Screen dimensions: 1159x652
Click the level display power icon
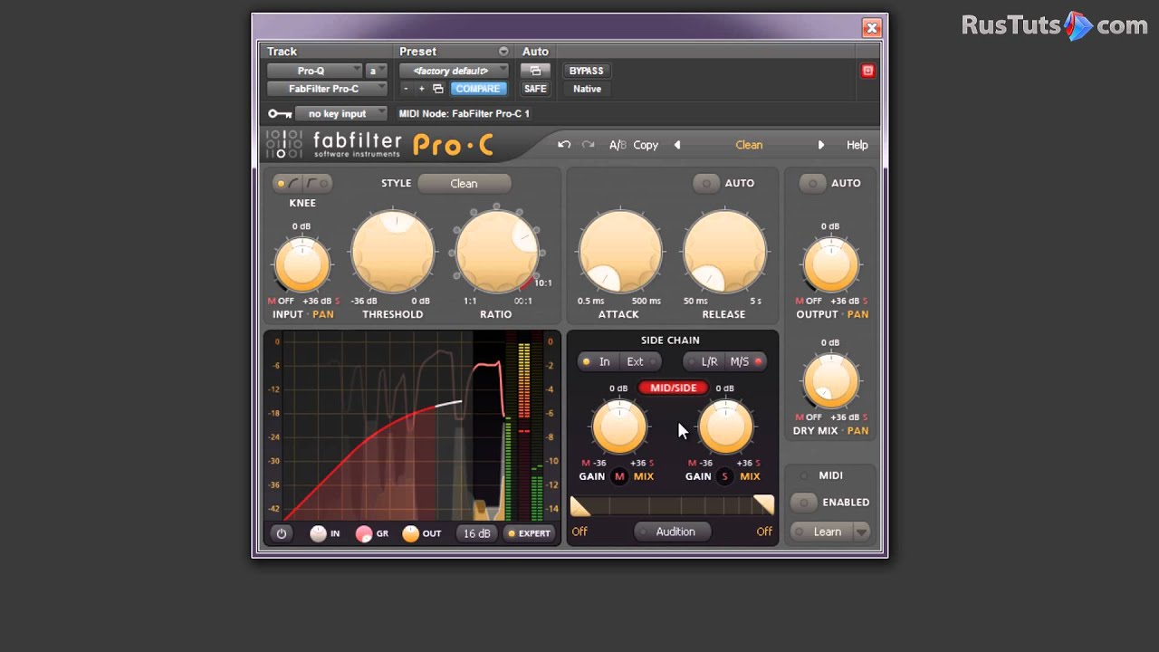point(282,533)
